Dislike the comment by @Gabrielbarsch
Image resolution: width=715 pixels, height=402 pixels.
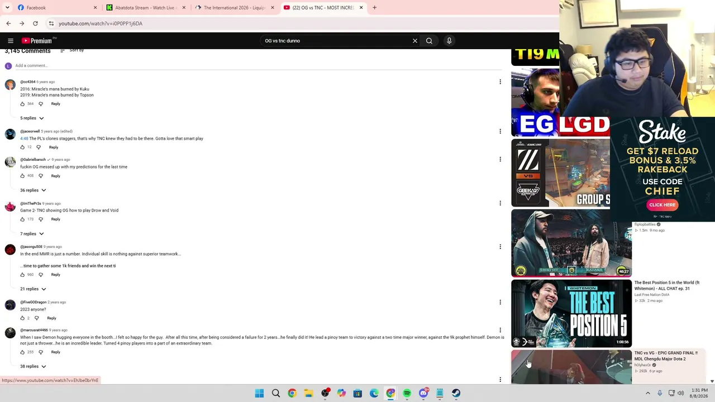[x=41, y=176]
